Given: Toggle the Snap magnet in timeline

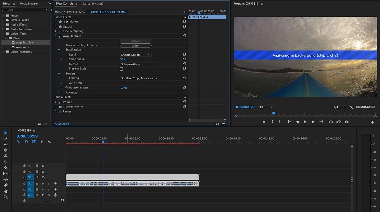Looking at the screenshot, I should 26,141.
